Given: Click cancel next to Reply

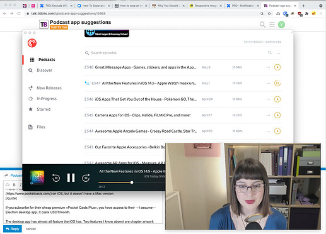Looking at the screenshot, I should click(x=31, y=229).
